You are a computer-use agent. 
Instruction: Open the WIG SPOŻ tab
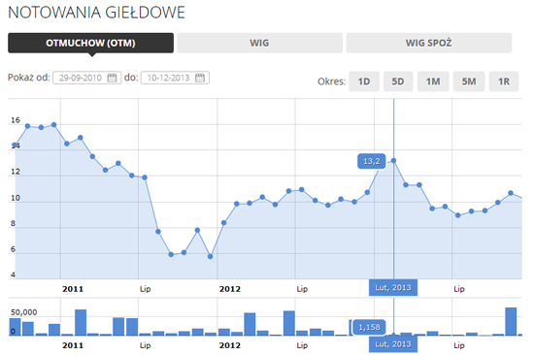click(x=429, y=43)
